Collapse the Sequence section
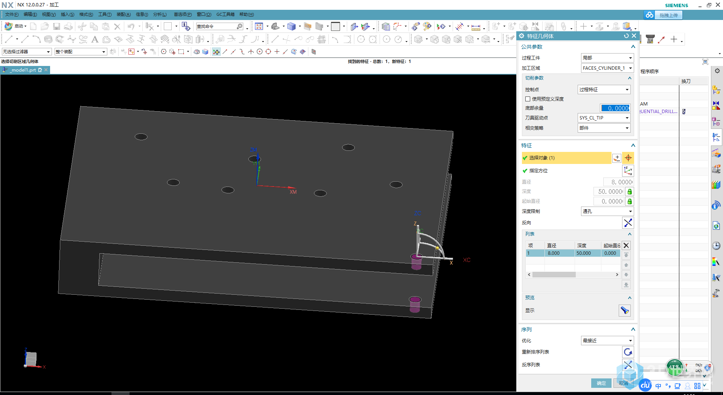723x395 pixels. 633,329
